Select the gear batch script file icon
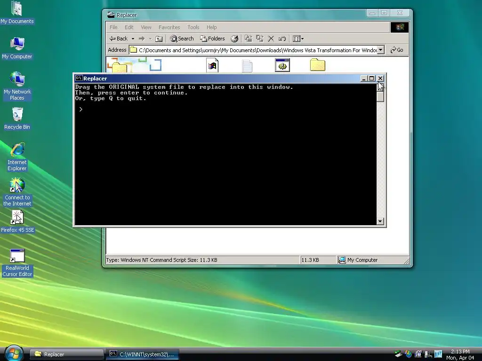The height and width of the screenshot is (361, 482). 282,65
